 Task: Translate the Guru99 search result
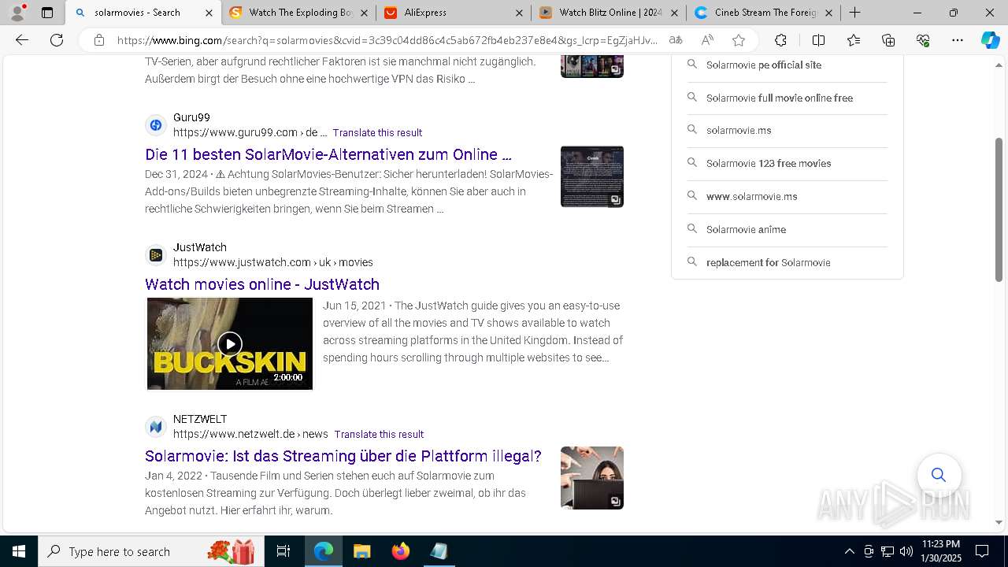point(377,132)
